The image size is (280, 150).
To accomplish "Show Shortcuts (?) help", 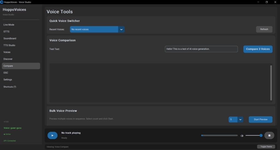I will tap(21, 87).
